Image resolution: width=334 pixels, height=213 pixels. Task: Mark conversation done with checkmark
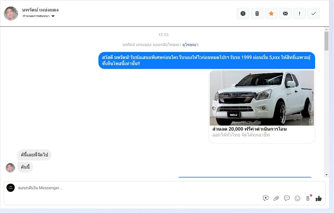314,13
